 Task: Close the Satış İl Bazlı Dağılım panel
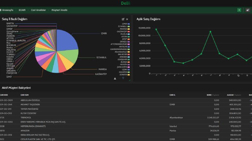pos(127,19)
